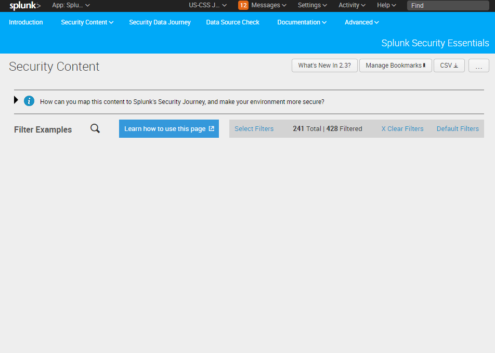Expand the Advanced nav dropdown
Screen dimensions: 495x353
coord(362,22)
